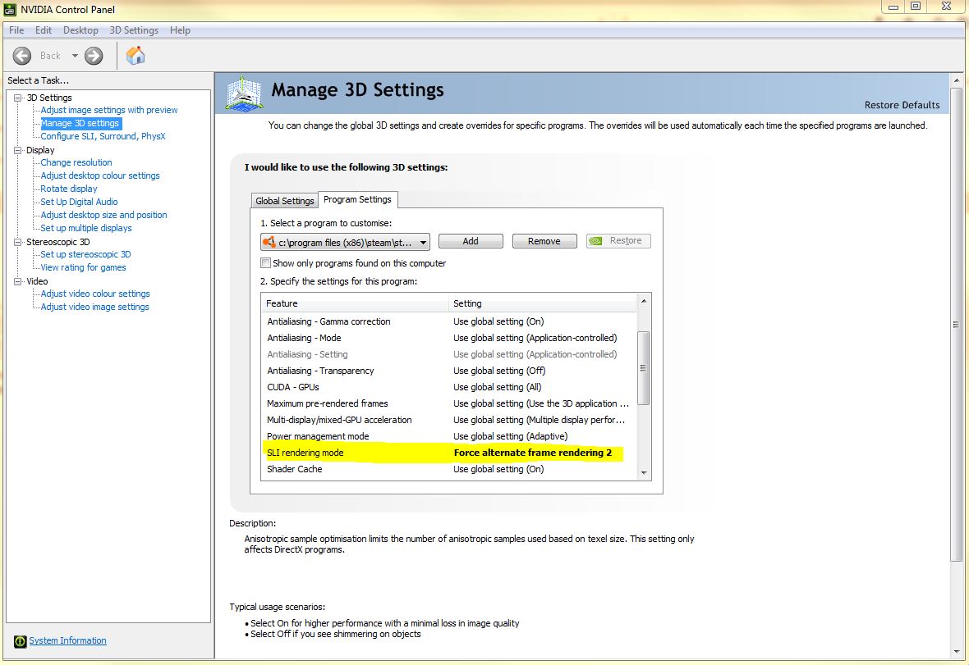The height and width of the screenshot is (665, 969).
Task: Open the Desktop menu
Action: pos(80,30)
